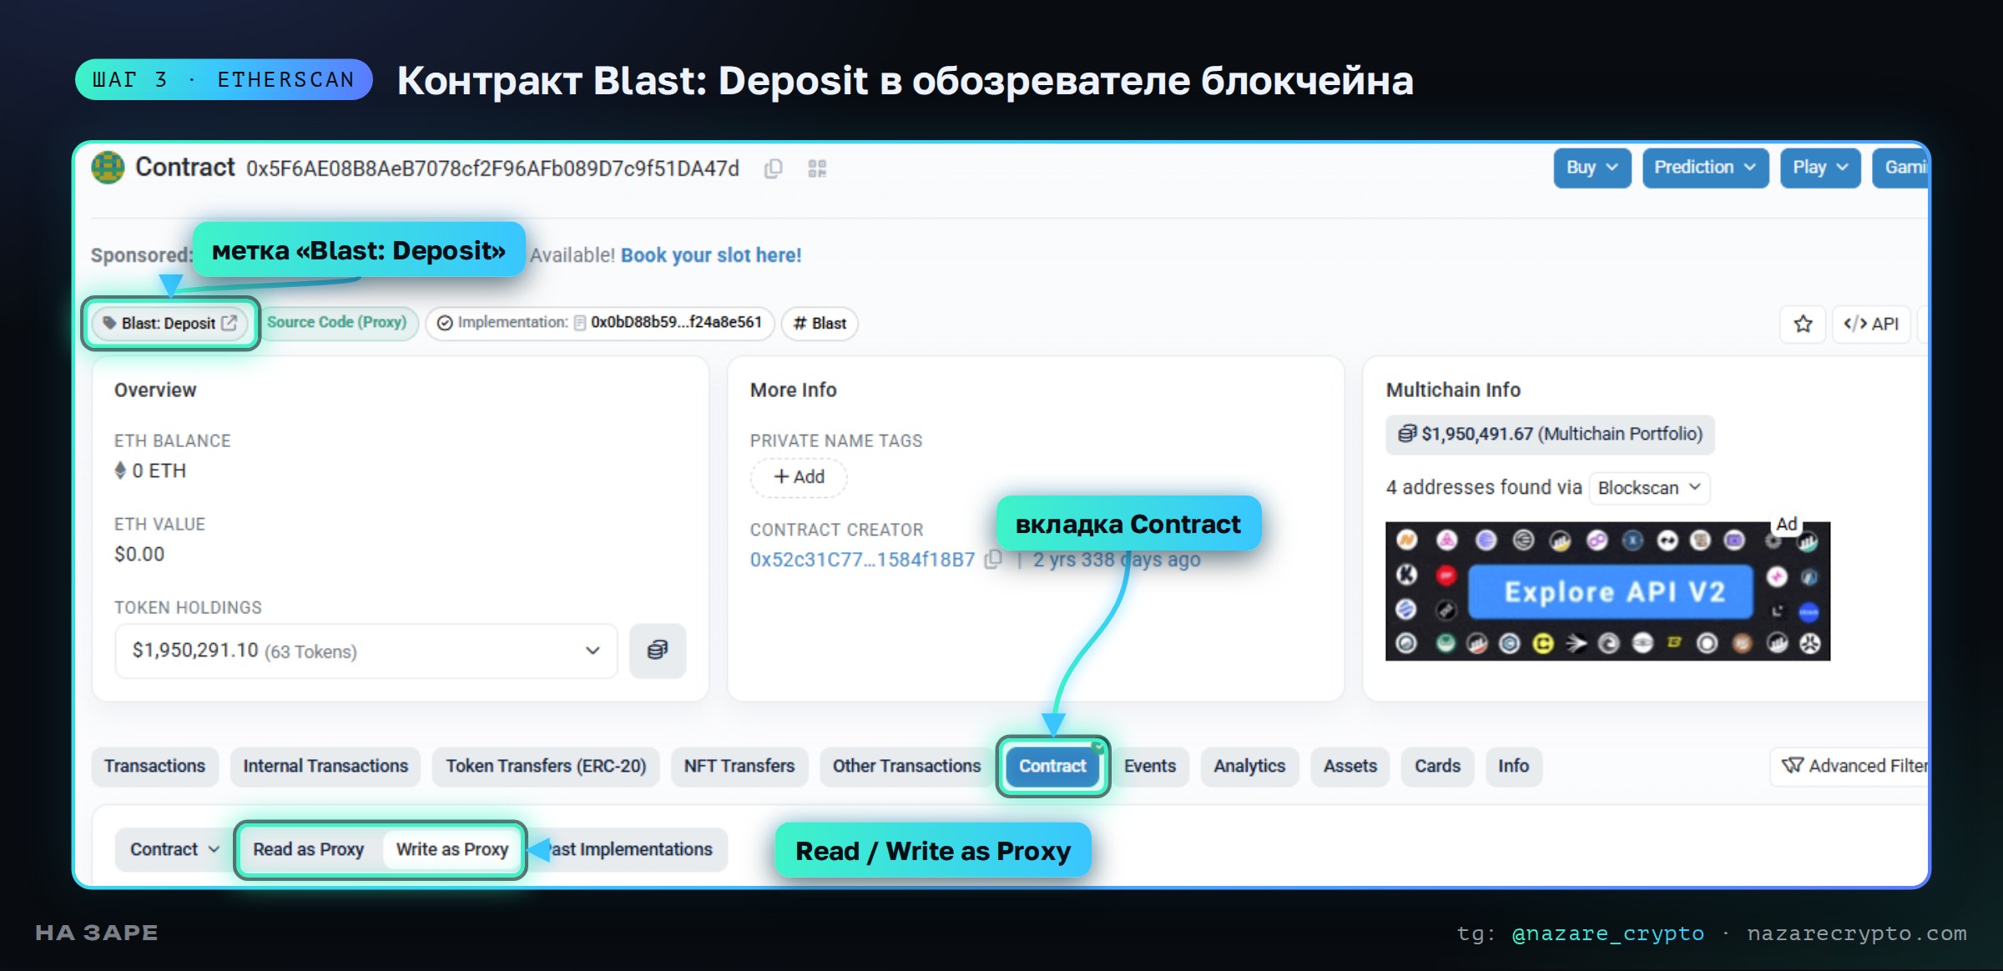Viewport: 2003px width, 971px height.
Task: Open the Blockscan selector dropdown
Action: [1649, 488]
